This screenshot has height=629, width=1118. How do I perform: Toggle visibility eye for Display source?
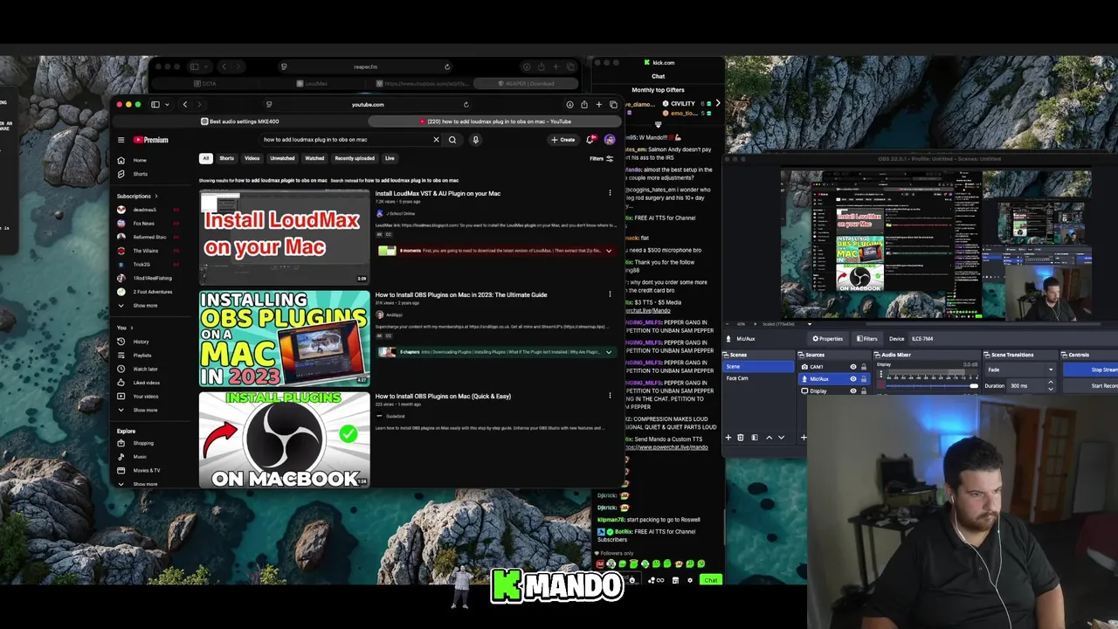coord(853,391)
